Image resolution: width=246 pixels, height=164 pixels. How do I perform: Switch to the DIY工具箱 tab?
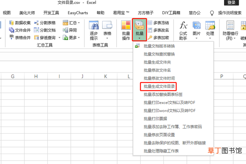(x=171, y=13)
